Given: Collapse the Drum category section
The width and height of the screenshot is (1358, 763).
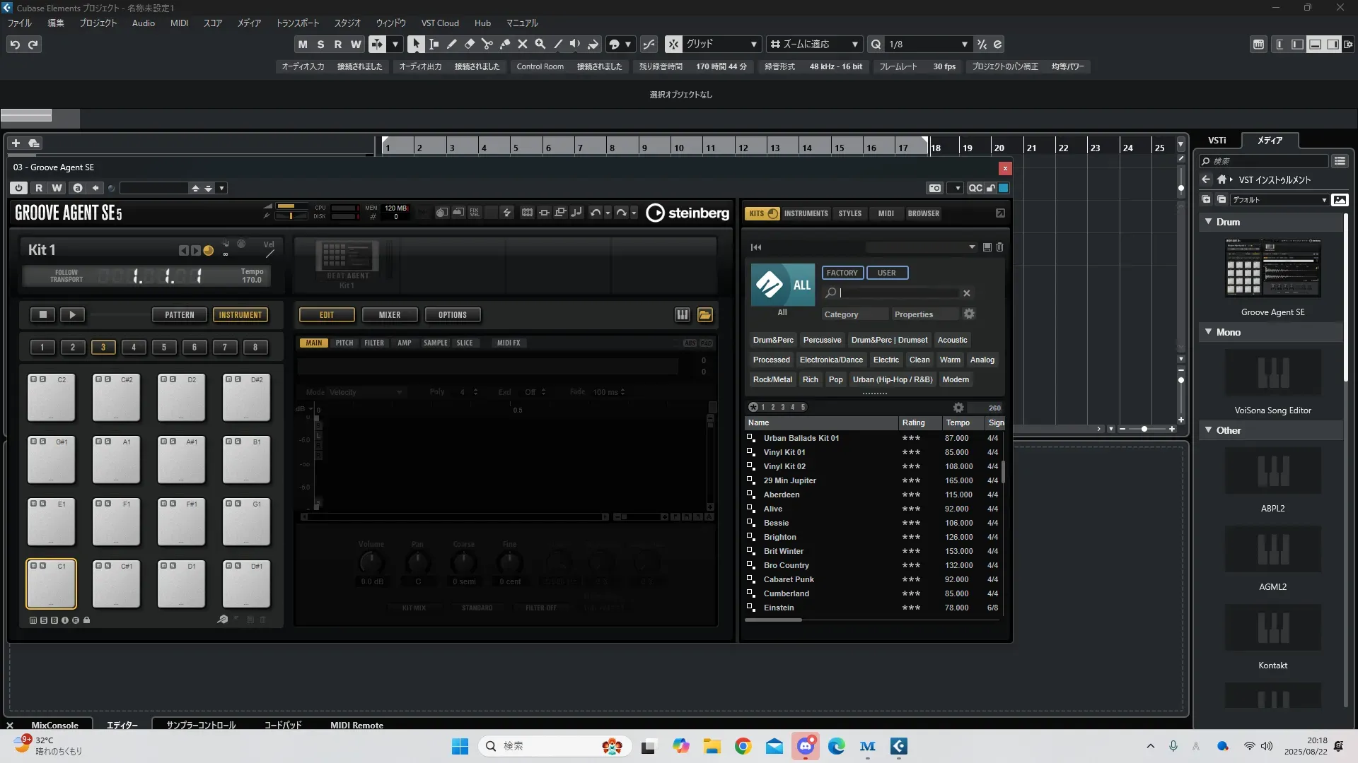Looking at the screenshot, I should (1208, 222).
